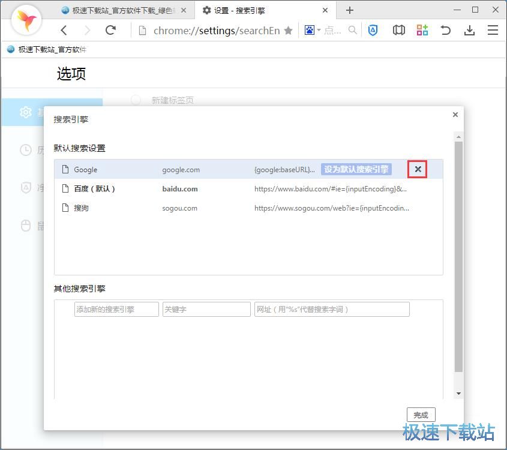Image resolution: width=507 pixels, height=450 pixels.
Task: Click dialog scrollbar down arrow
Action: click(458, 394)
